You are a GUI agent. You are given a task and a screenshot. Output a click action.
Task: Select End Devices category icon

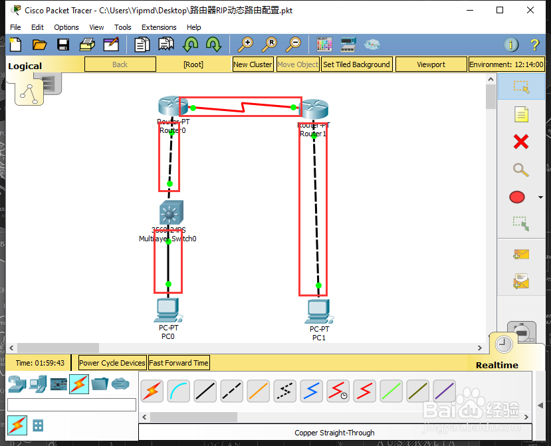click(x=38, y=384)
